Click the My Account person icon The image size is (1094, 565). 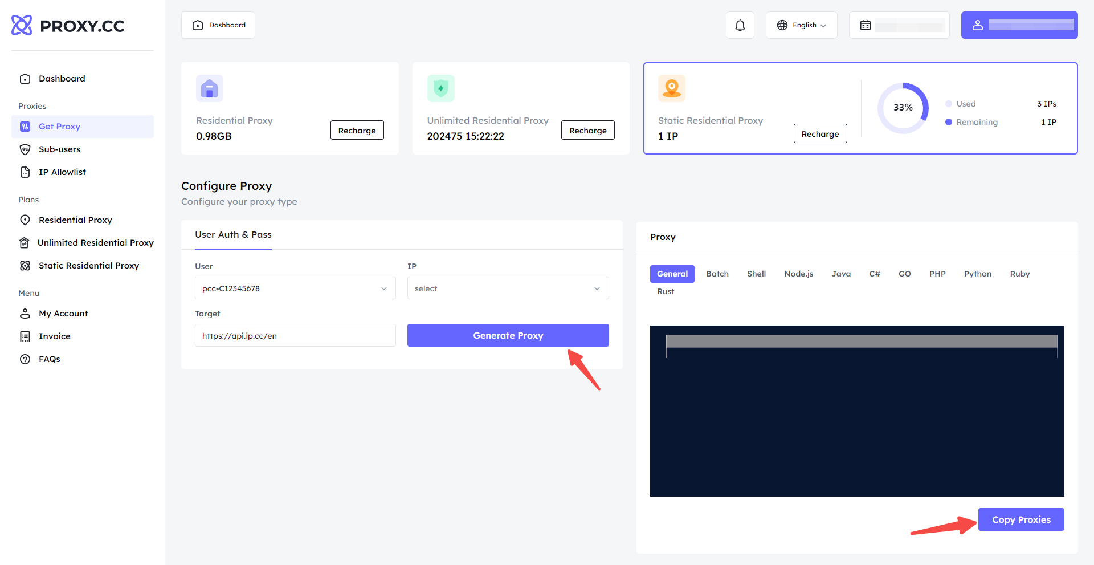click(25, 314)
